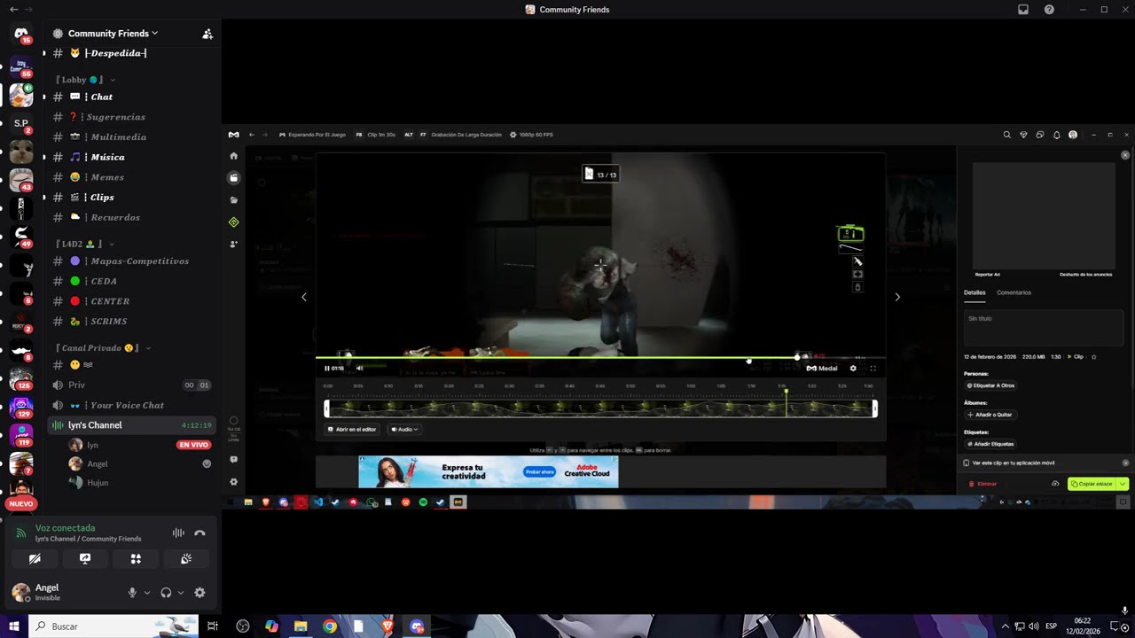Delete the clip with Eliminar
The height and width of the screenshot is (638, 1135).
click(983, 484)
